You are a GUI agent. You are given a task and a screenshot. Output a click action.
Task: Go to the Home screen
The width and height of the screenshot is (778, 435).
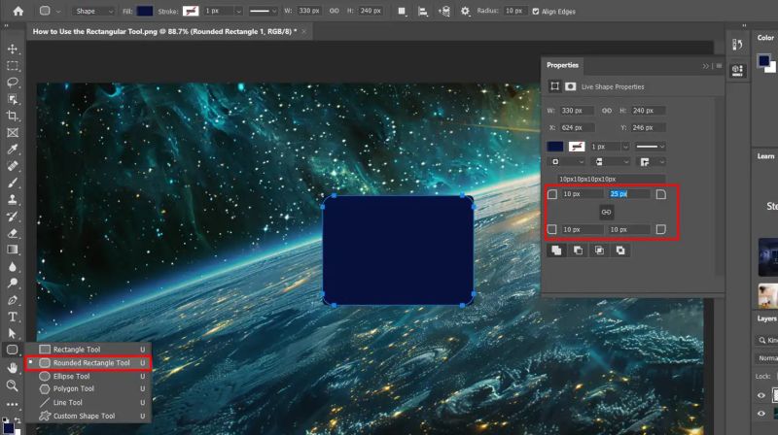[18, 11]
